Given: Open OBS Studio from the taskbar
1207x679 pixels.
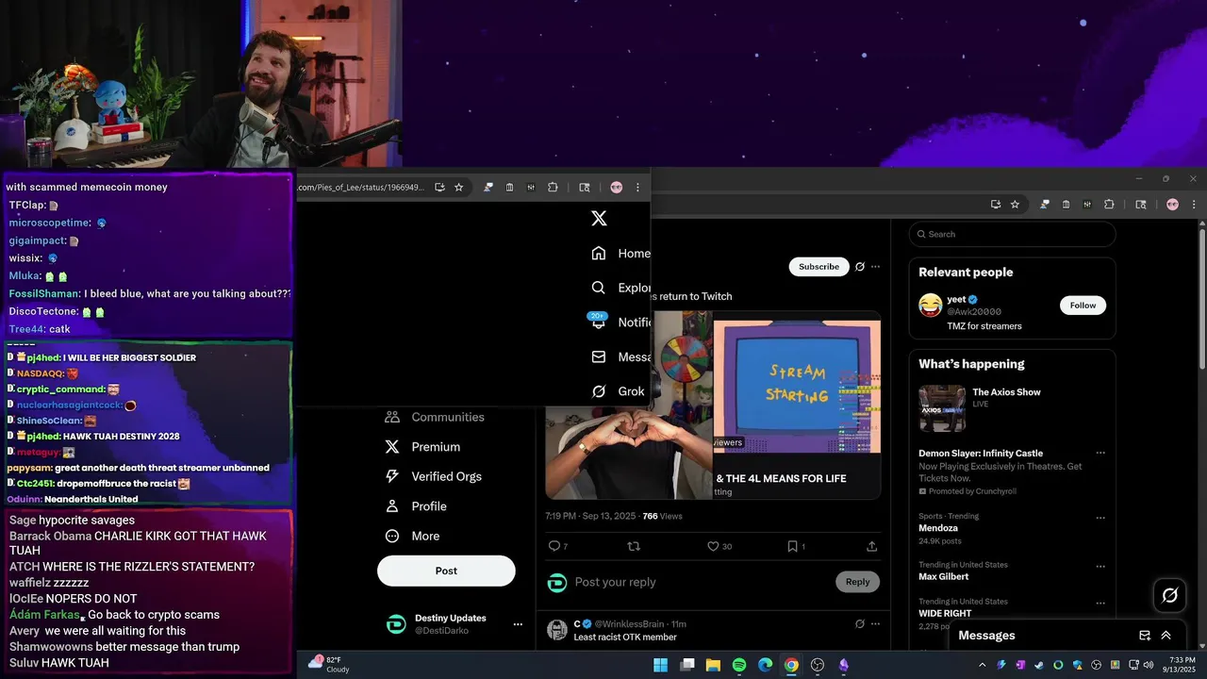Looking at the screenshot, I should (818, 665).
